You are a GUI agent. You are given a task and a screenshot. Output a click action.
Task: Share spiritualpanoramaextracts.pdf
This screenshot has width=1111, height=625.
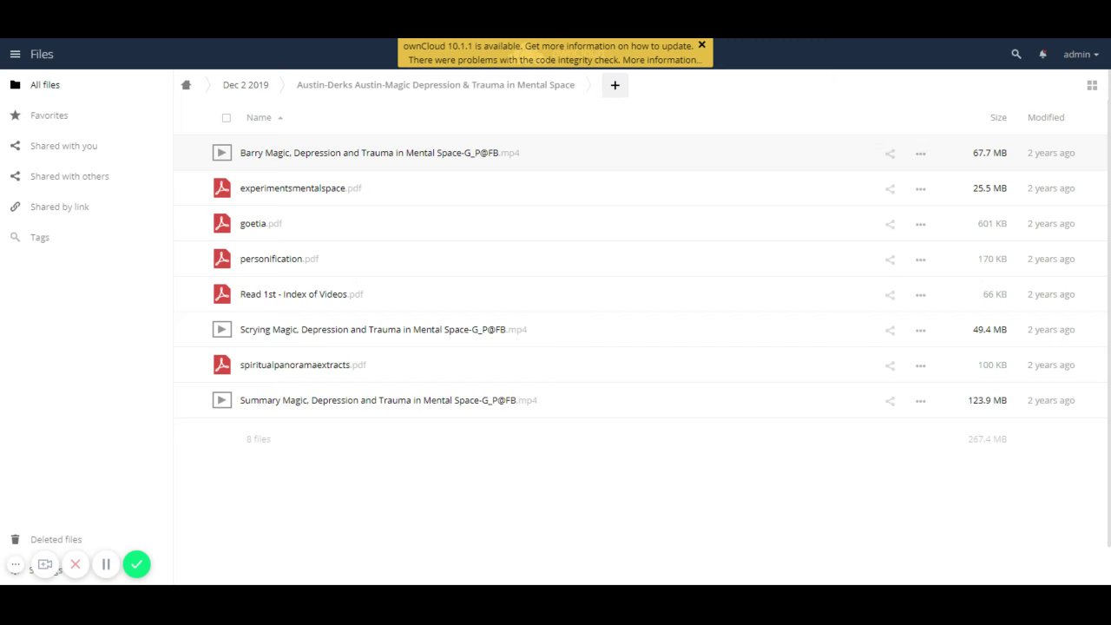tap(890, 365)
